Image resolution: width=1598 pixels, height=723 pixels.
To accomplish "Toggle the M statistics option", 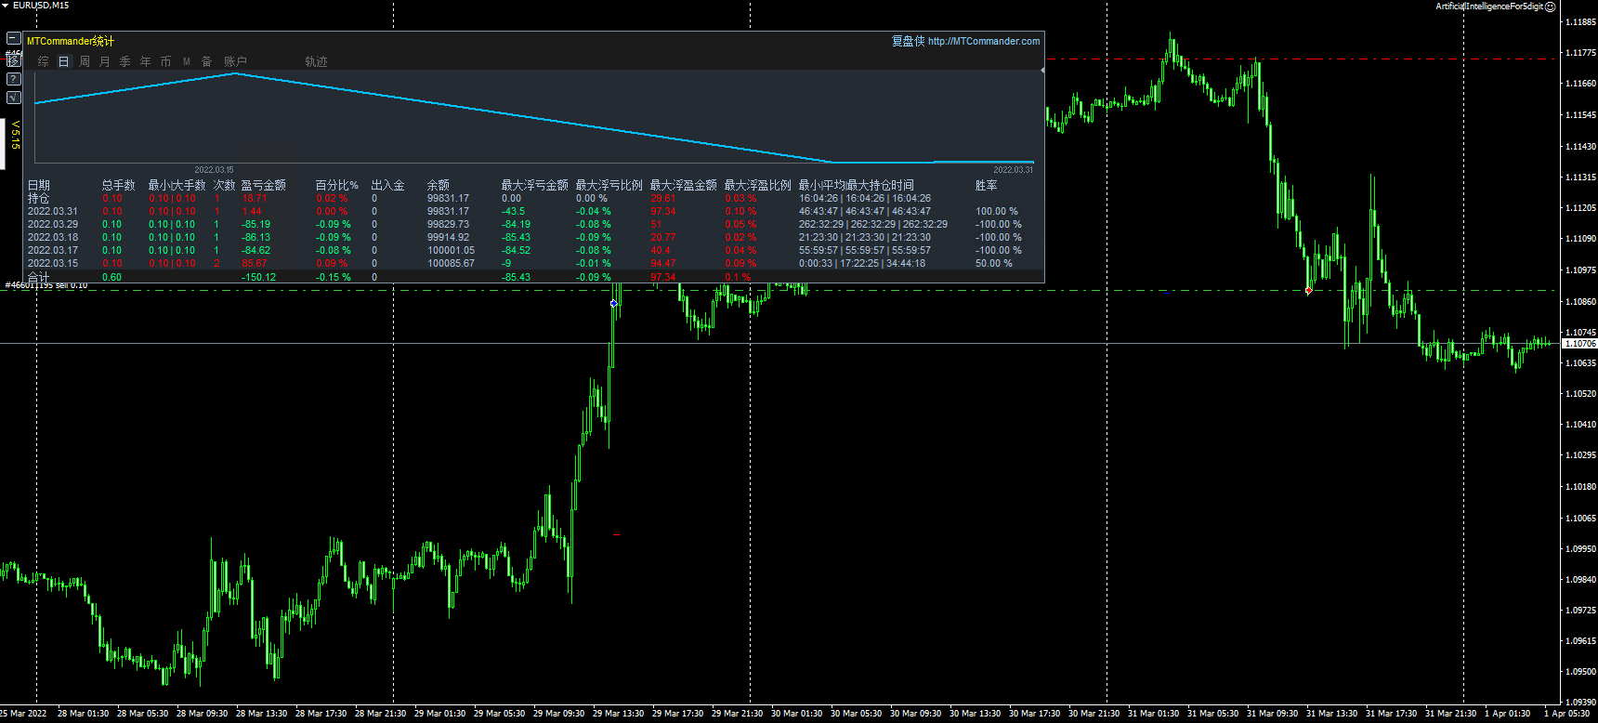I will tap(186, 61).
